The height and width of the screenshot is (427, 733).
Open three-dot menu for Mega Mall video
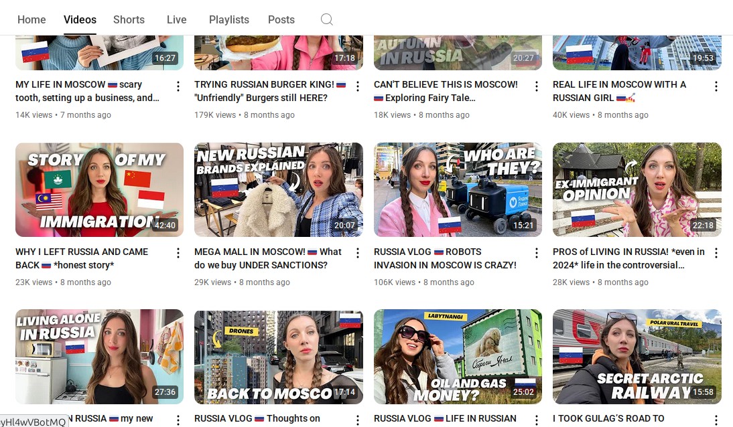coord(358,253)
